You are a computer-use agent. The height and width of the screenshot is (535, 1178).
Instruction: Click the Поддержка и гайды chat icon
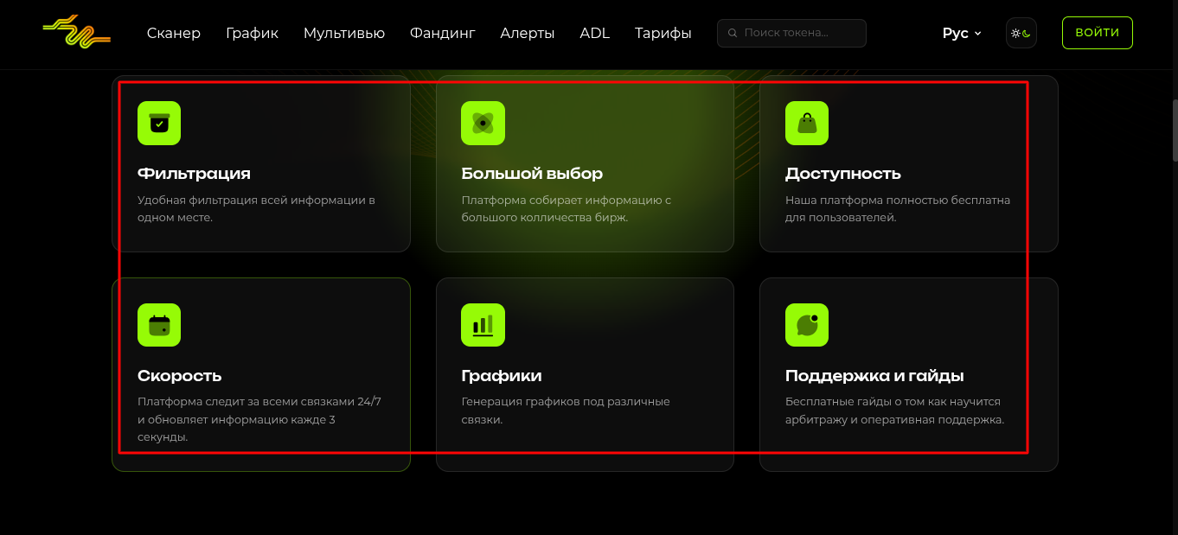tap(807, 325)
